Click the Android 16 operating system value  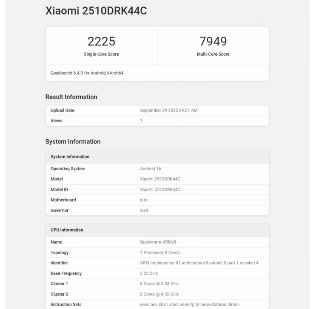pyautogui.click(x=151, y=169)
